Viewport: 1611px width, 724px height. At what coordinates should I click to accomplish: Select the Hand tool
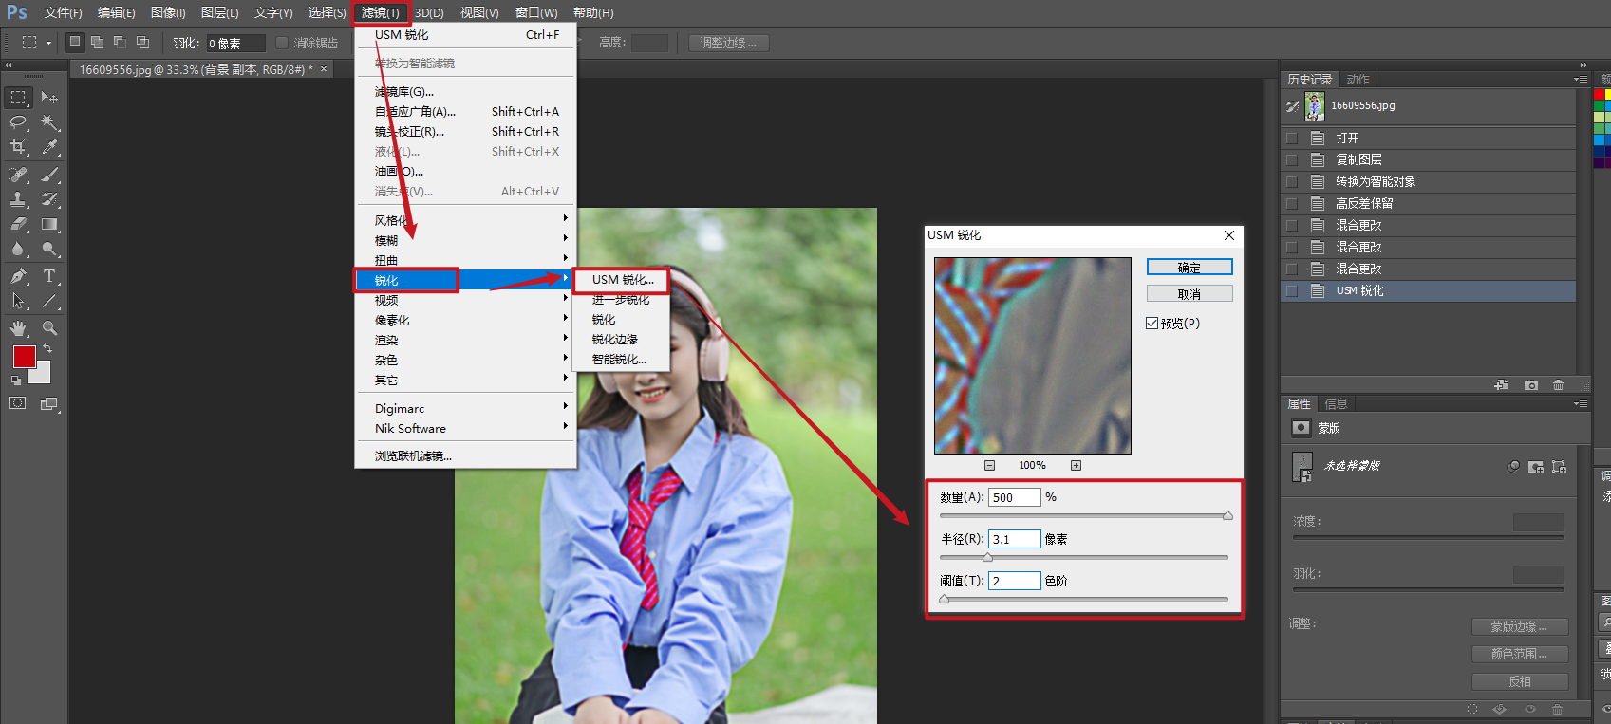[18, 328]
